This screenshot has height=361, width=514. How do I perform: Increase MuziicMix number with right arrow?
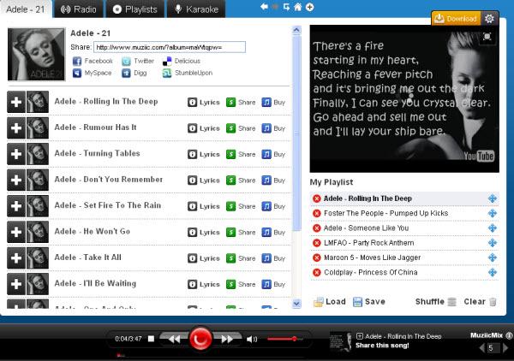tap(505, 347)
